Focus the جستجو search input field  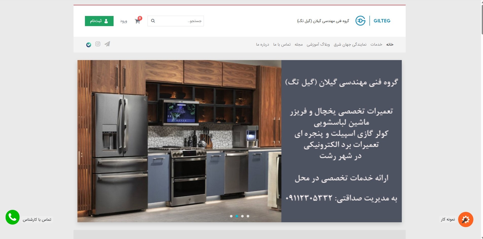tap(176, 21)
